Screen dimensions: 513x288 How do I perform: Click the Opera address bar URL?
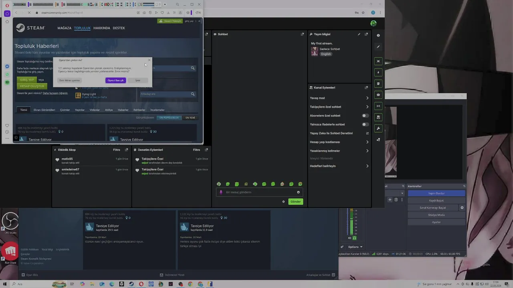(x=62, y=12)
